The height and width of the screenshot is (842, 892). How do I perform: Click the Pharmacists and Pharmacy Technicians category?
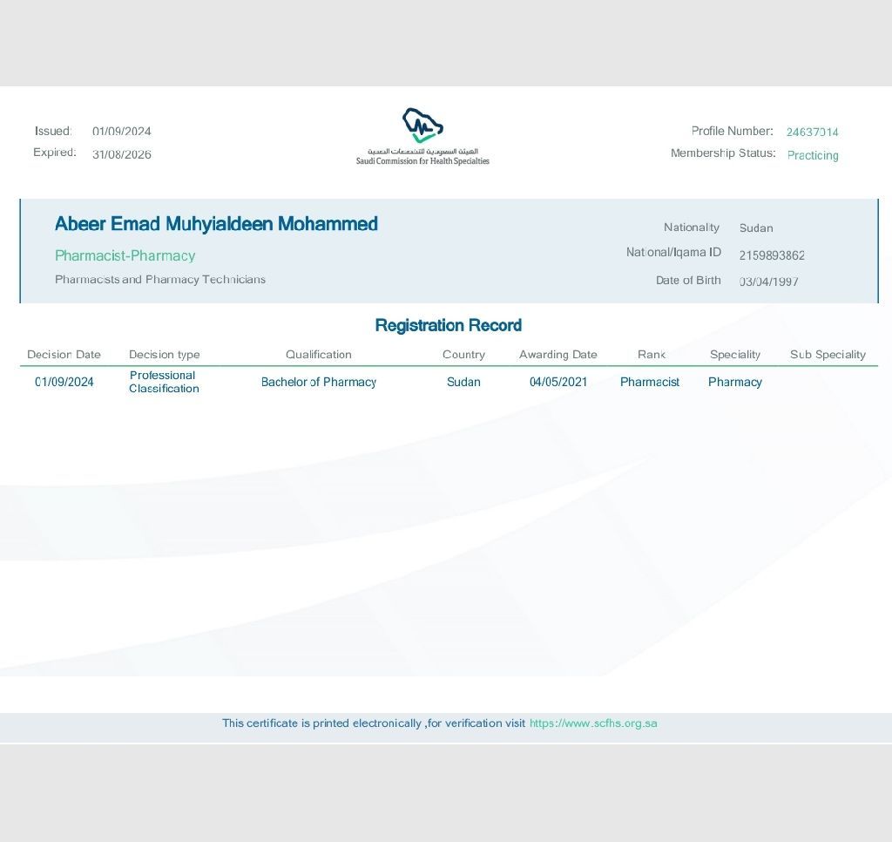click(160, 280)
